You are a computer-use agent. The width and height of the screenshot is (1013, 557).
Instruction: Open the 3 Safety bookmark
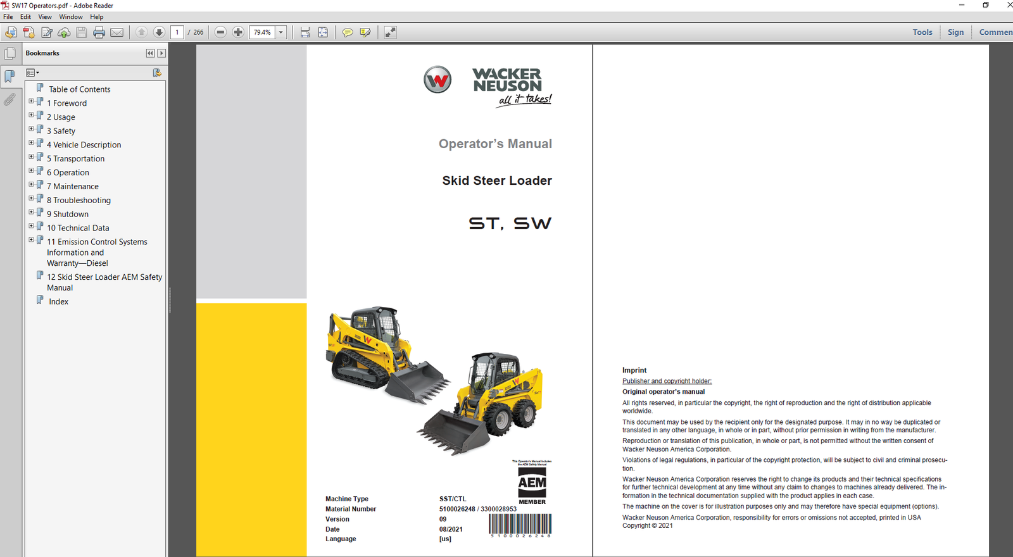(x=64, y=131)
